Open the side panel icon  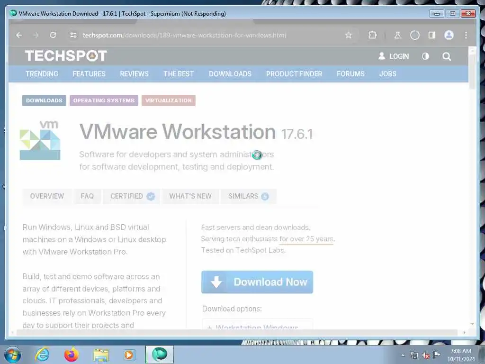(x=432, y=35)
